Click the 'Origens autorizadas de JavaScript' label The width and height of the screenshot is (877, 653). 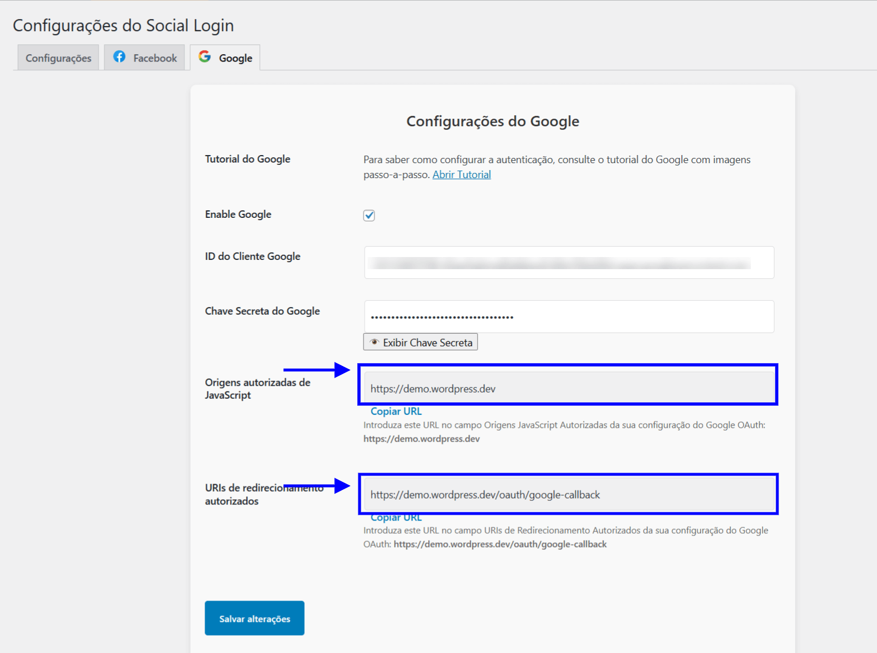(x=258, y=389)
